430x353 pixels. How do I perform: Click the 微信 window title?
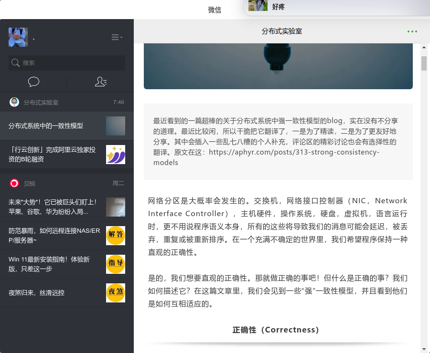point(215,10)
